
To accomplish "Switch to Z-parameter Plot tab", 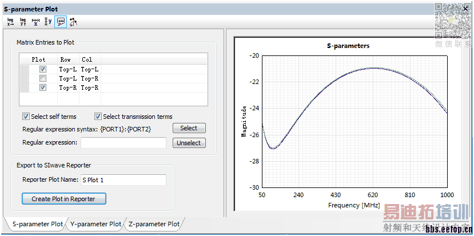I will click(154, 224).
